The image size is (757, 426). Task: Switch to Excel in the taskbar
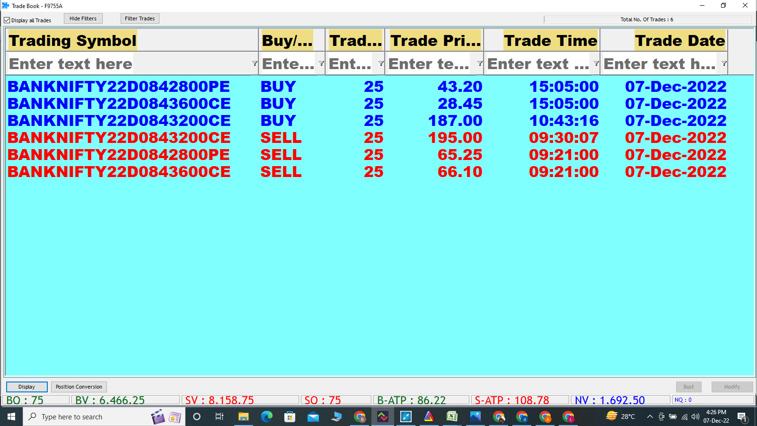click(452, 417)
